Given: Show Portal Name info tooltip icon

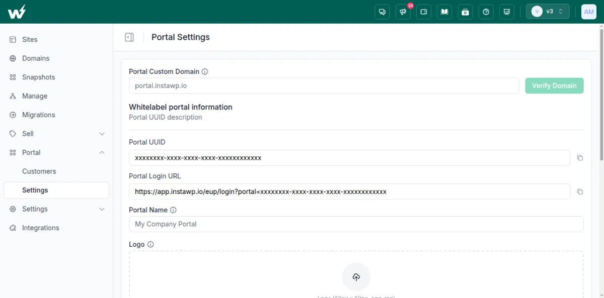Looking at the screenshot, I should coord(173,210).
